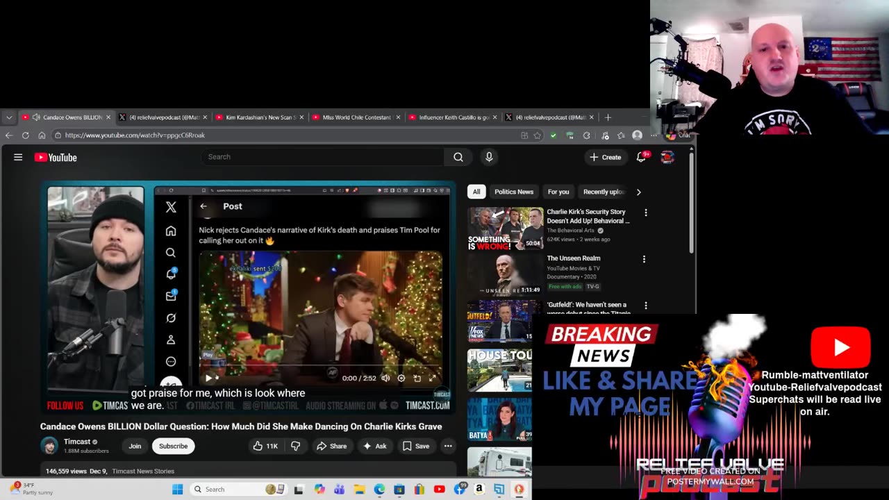
Task: Click the Join button
Action: (135, 446)
